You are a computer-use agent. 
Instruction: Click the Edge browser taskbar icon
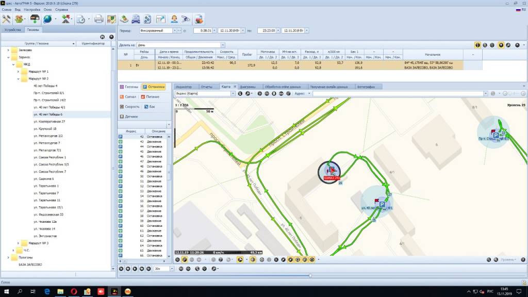pyautogui.click(x=47, y=292)
